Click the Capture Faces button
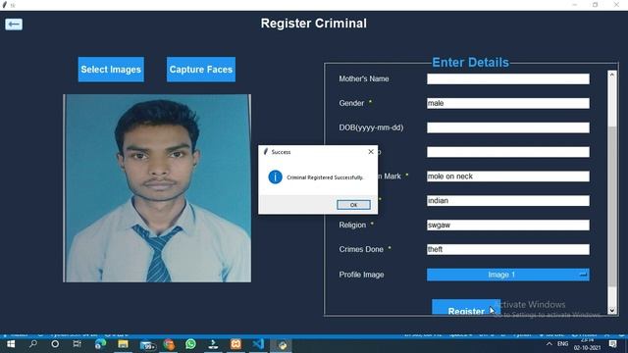The height and width of the screenshot is (353, 628). coord(201,70)
